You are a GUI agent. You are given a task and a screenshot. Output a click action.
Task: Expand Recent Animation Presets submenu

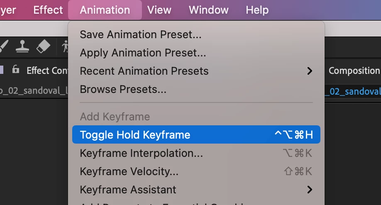[309, 71]
